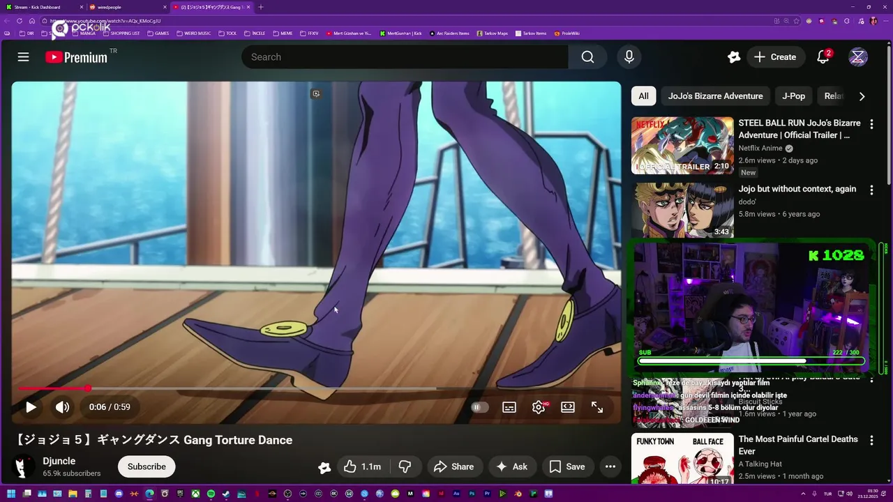
Task: Open the Djuncle channel avatar
Action: click(24, 466)
